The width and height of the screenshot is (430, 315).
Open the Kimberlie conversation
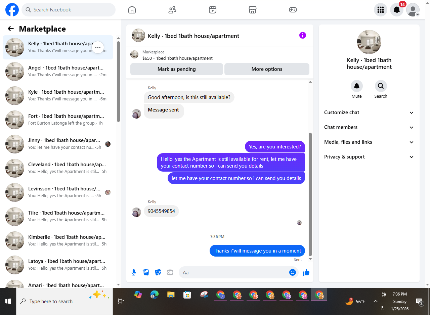58,241
